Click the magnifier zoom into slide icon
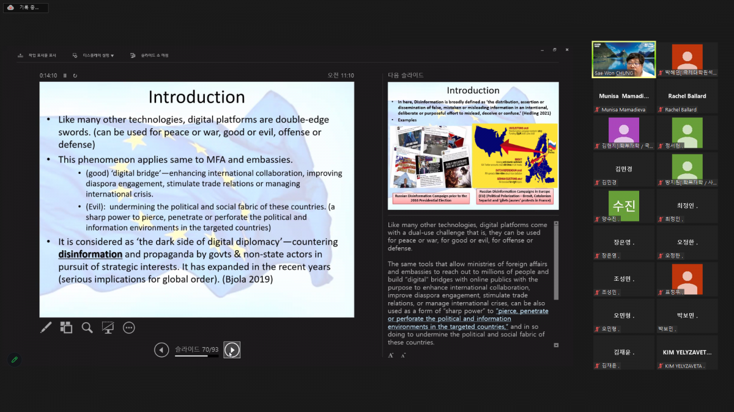 87,328
